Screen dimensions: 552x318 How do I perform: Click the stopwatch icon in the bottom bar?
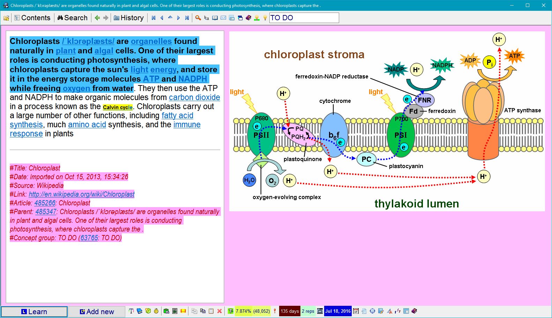[156, 311]
